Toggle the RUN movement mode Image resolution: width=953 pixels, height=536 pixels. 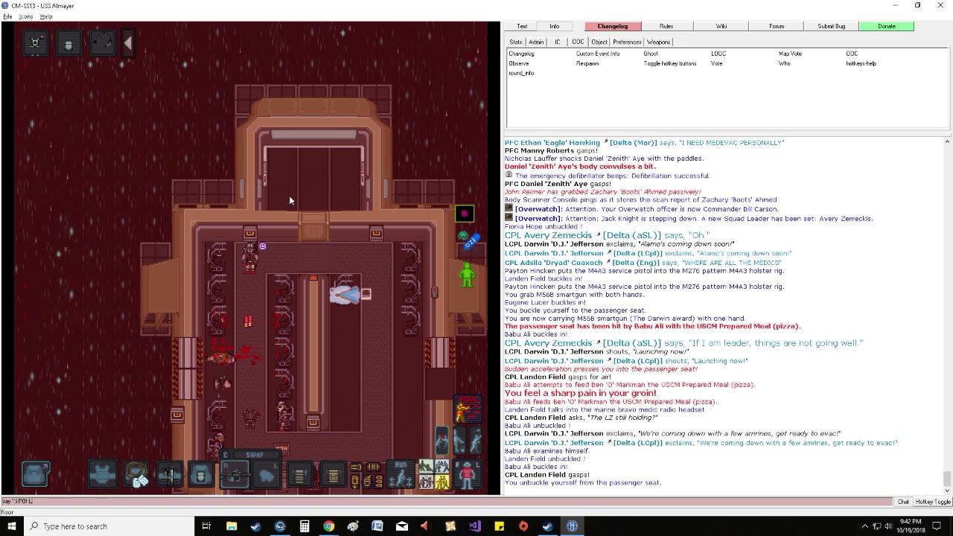coord(401,474)
